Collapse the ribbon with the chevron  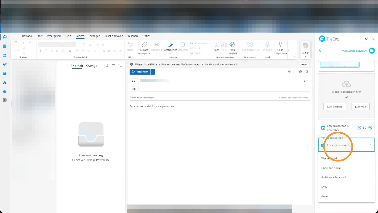(x=294, y=57)
